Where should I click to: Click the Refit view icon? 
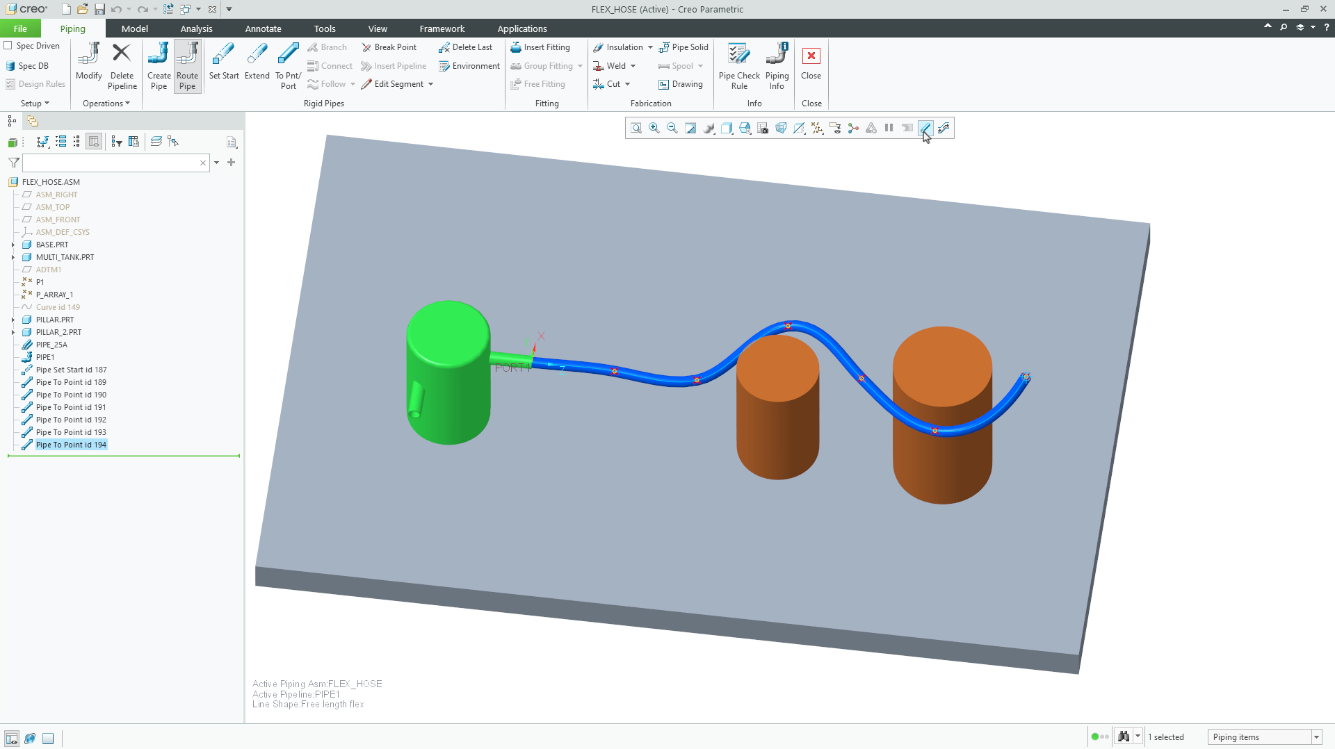tap(636, 128)
